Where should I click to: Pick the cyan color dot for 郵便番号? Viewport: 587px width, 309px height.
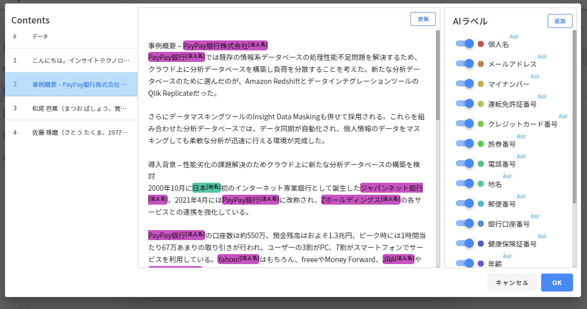tap(481, 204)
